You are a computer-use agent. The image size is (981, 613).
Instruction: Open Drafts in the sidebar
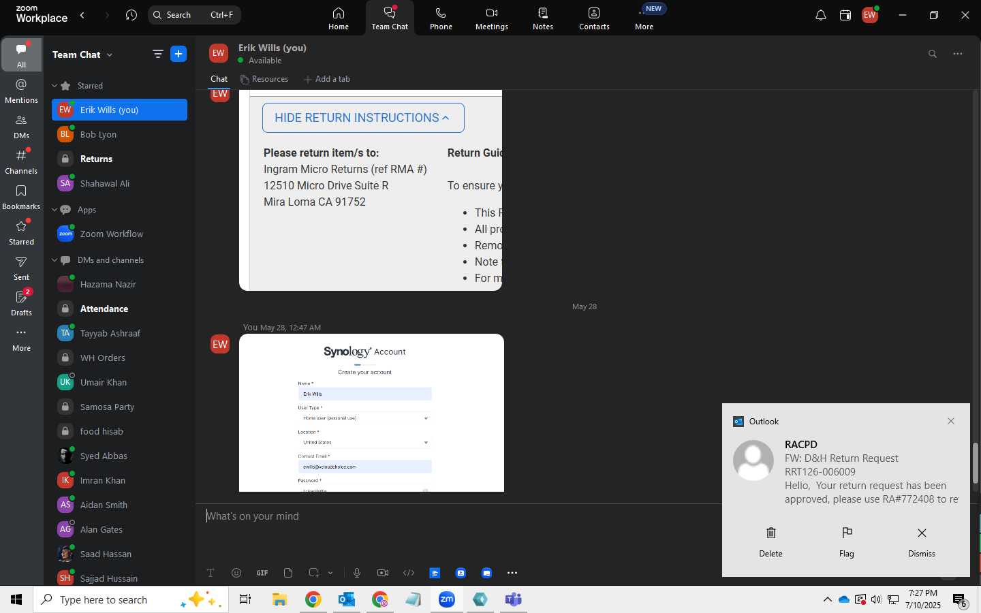(x=21, y=303)
